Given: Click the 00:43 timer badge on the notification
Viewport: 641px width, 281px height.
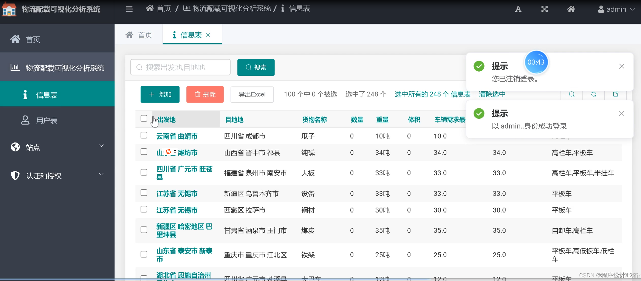Looking at the screenshot, I should click(x=536, y=62).
